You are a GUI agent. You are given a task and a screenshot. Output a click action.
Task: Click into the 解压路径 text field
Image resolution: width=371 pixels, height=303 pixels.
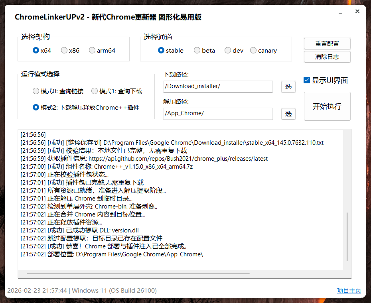(x=218, y=114)
